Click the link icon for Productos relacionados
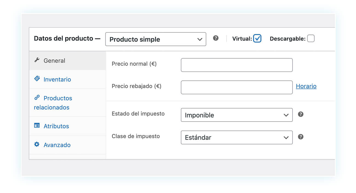This screenshot has height=193, width=356. [x=37, y=97]
